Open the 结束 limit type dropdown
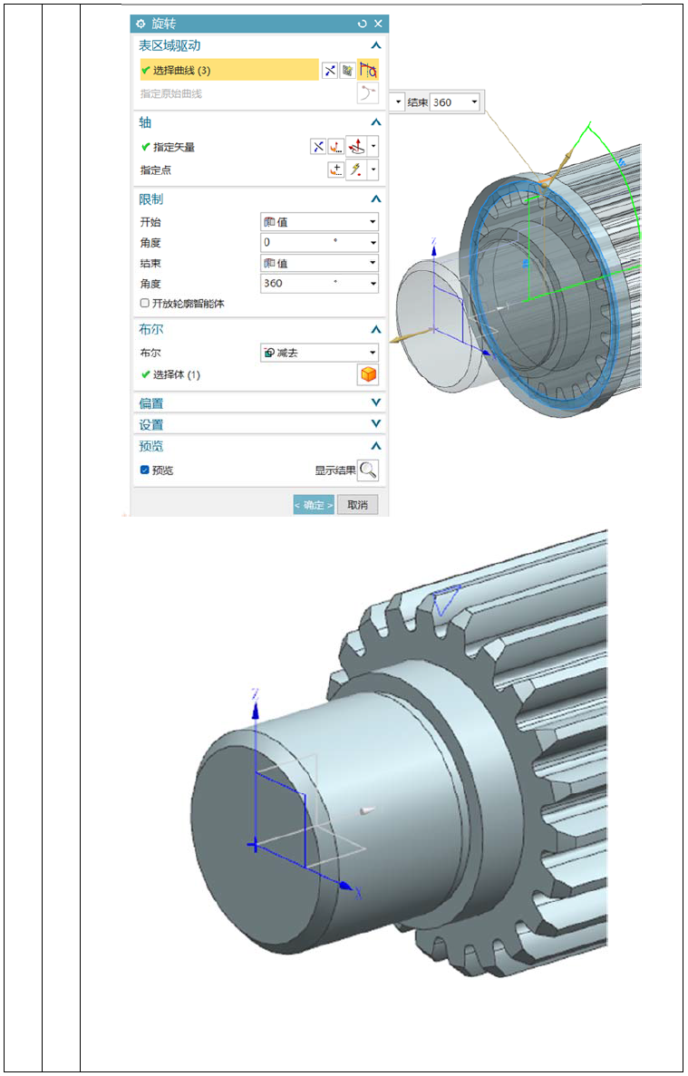 point(320,263)
